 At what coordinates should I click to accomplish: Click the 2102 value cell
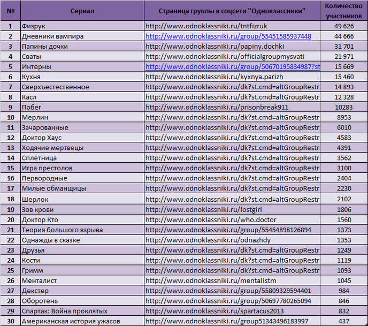click(x=344, y=199)
